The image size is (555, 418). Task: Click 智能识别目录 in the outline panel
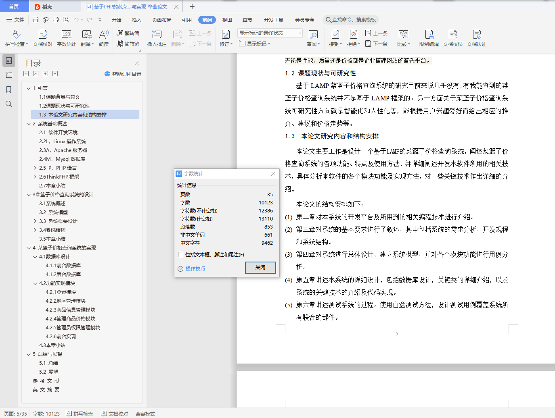tap(123, 74)
